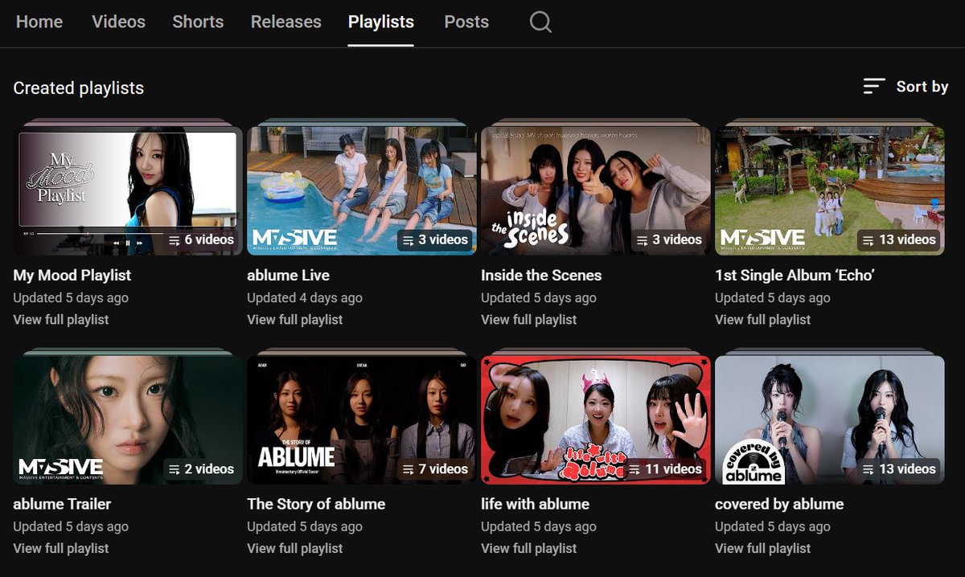This screenshot has height=577, width=965.
Task: Open the 1st Single Album 'Echo' thumbnail
Action: (830, 190)
